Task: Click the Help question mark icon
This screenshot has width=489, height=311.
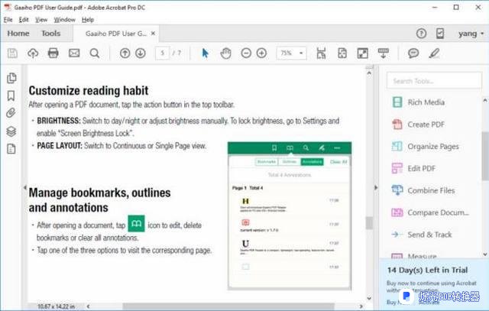Action: tap(421, 34)
